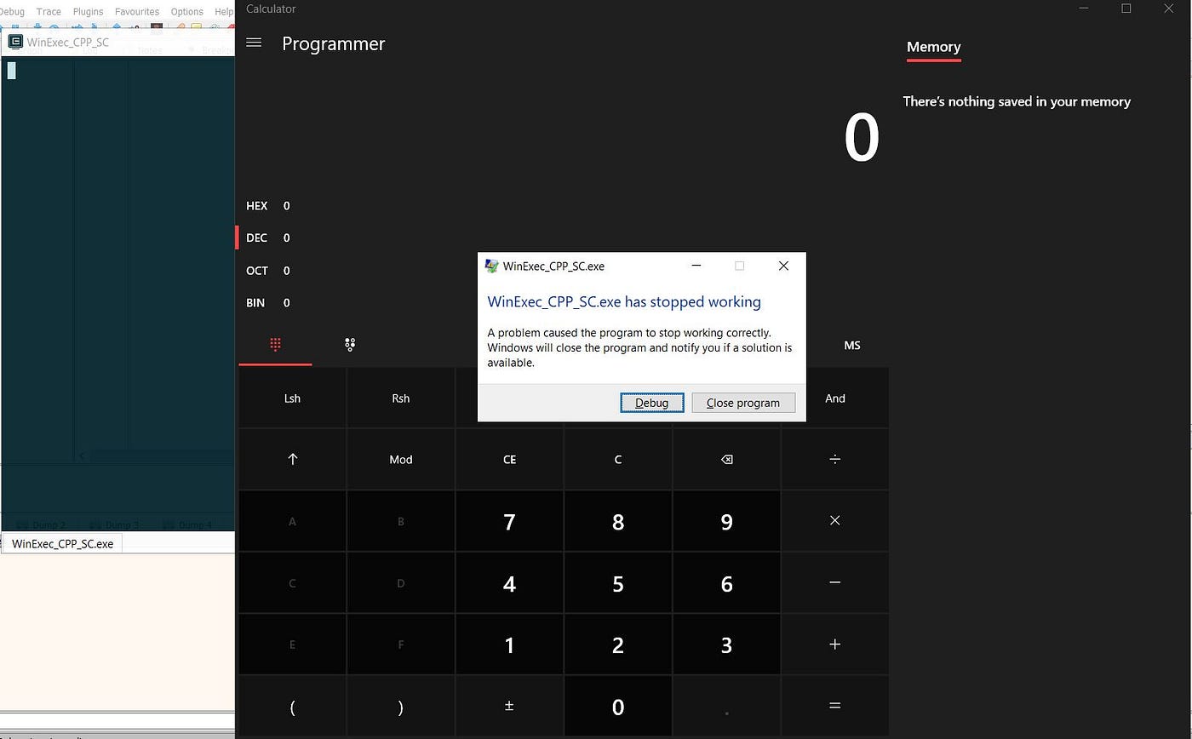Viewport: 1192px width, 739px height.
Task: Click digit 8 key
Action: pos(618,521)
